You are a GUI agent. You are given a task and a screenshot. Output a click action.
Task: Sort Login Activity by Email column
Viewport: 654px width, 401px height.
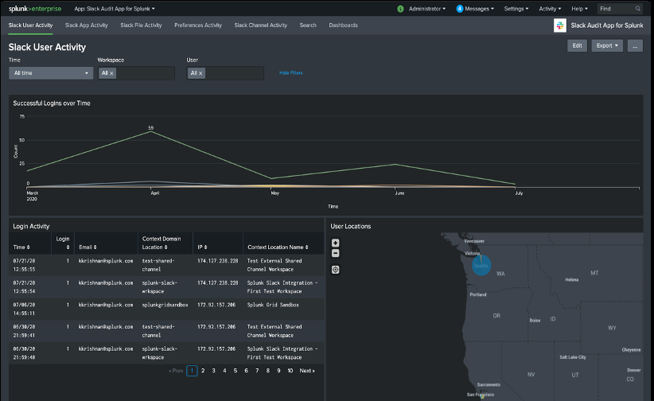(x=88, y=247)
